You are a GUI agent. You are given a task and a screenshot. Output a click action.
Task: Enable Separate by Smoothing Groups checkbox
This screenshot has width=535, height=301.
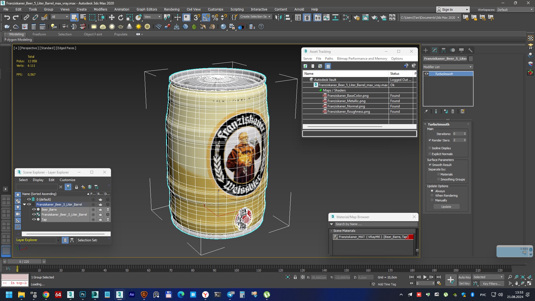click(x=439, y=179)
